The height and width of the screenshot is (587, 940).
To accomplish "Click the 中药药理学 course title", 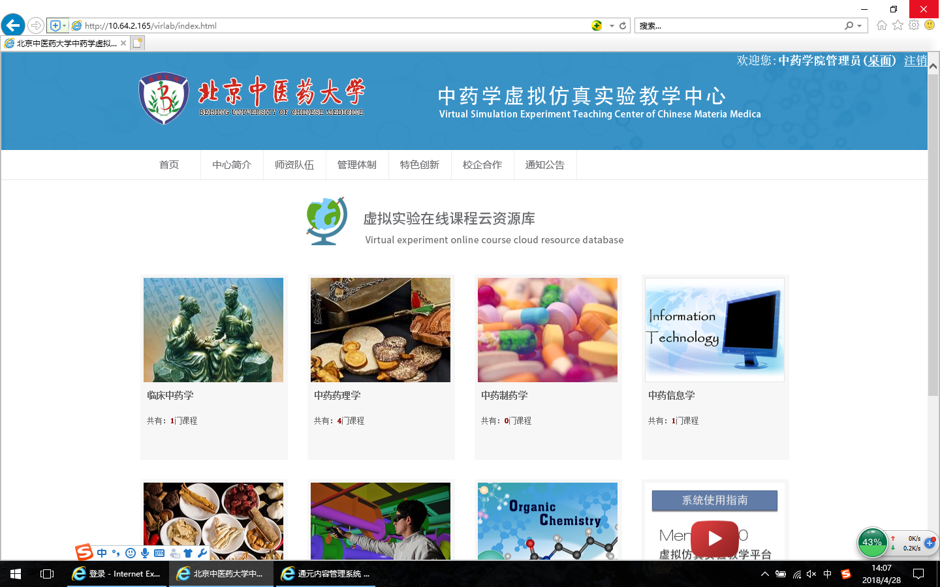I will [x=337, y=395].
